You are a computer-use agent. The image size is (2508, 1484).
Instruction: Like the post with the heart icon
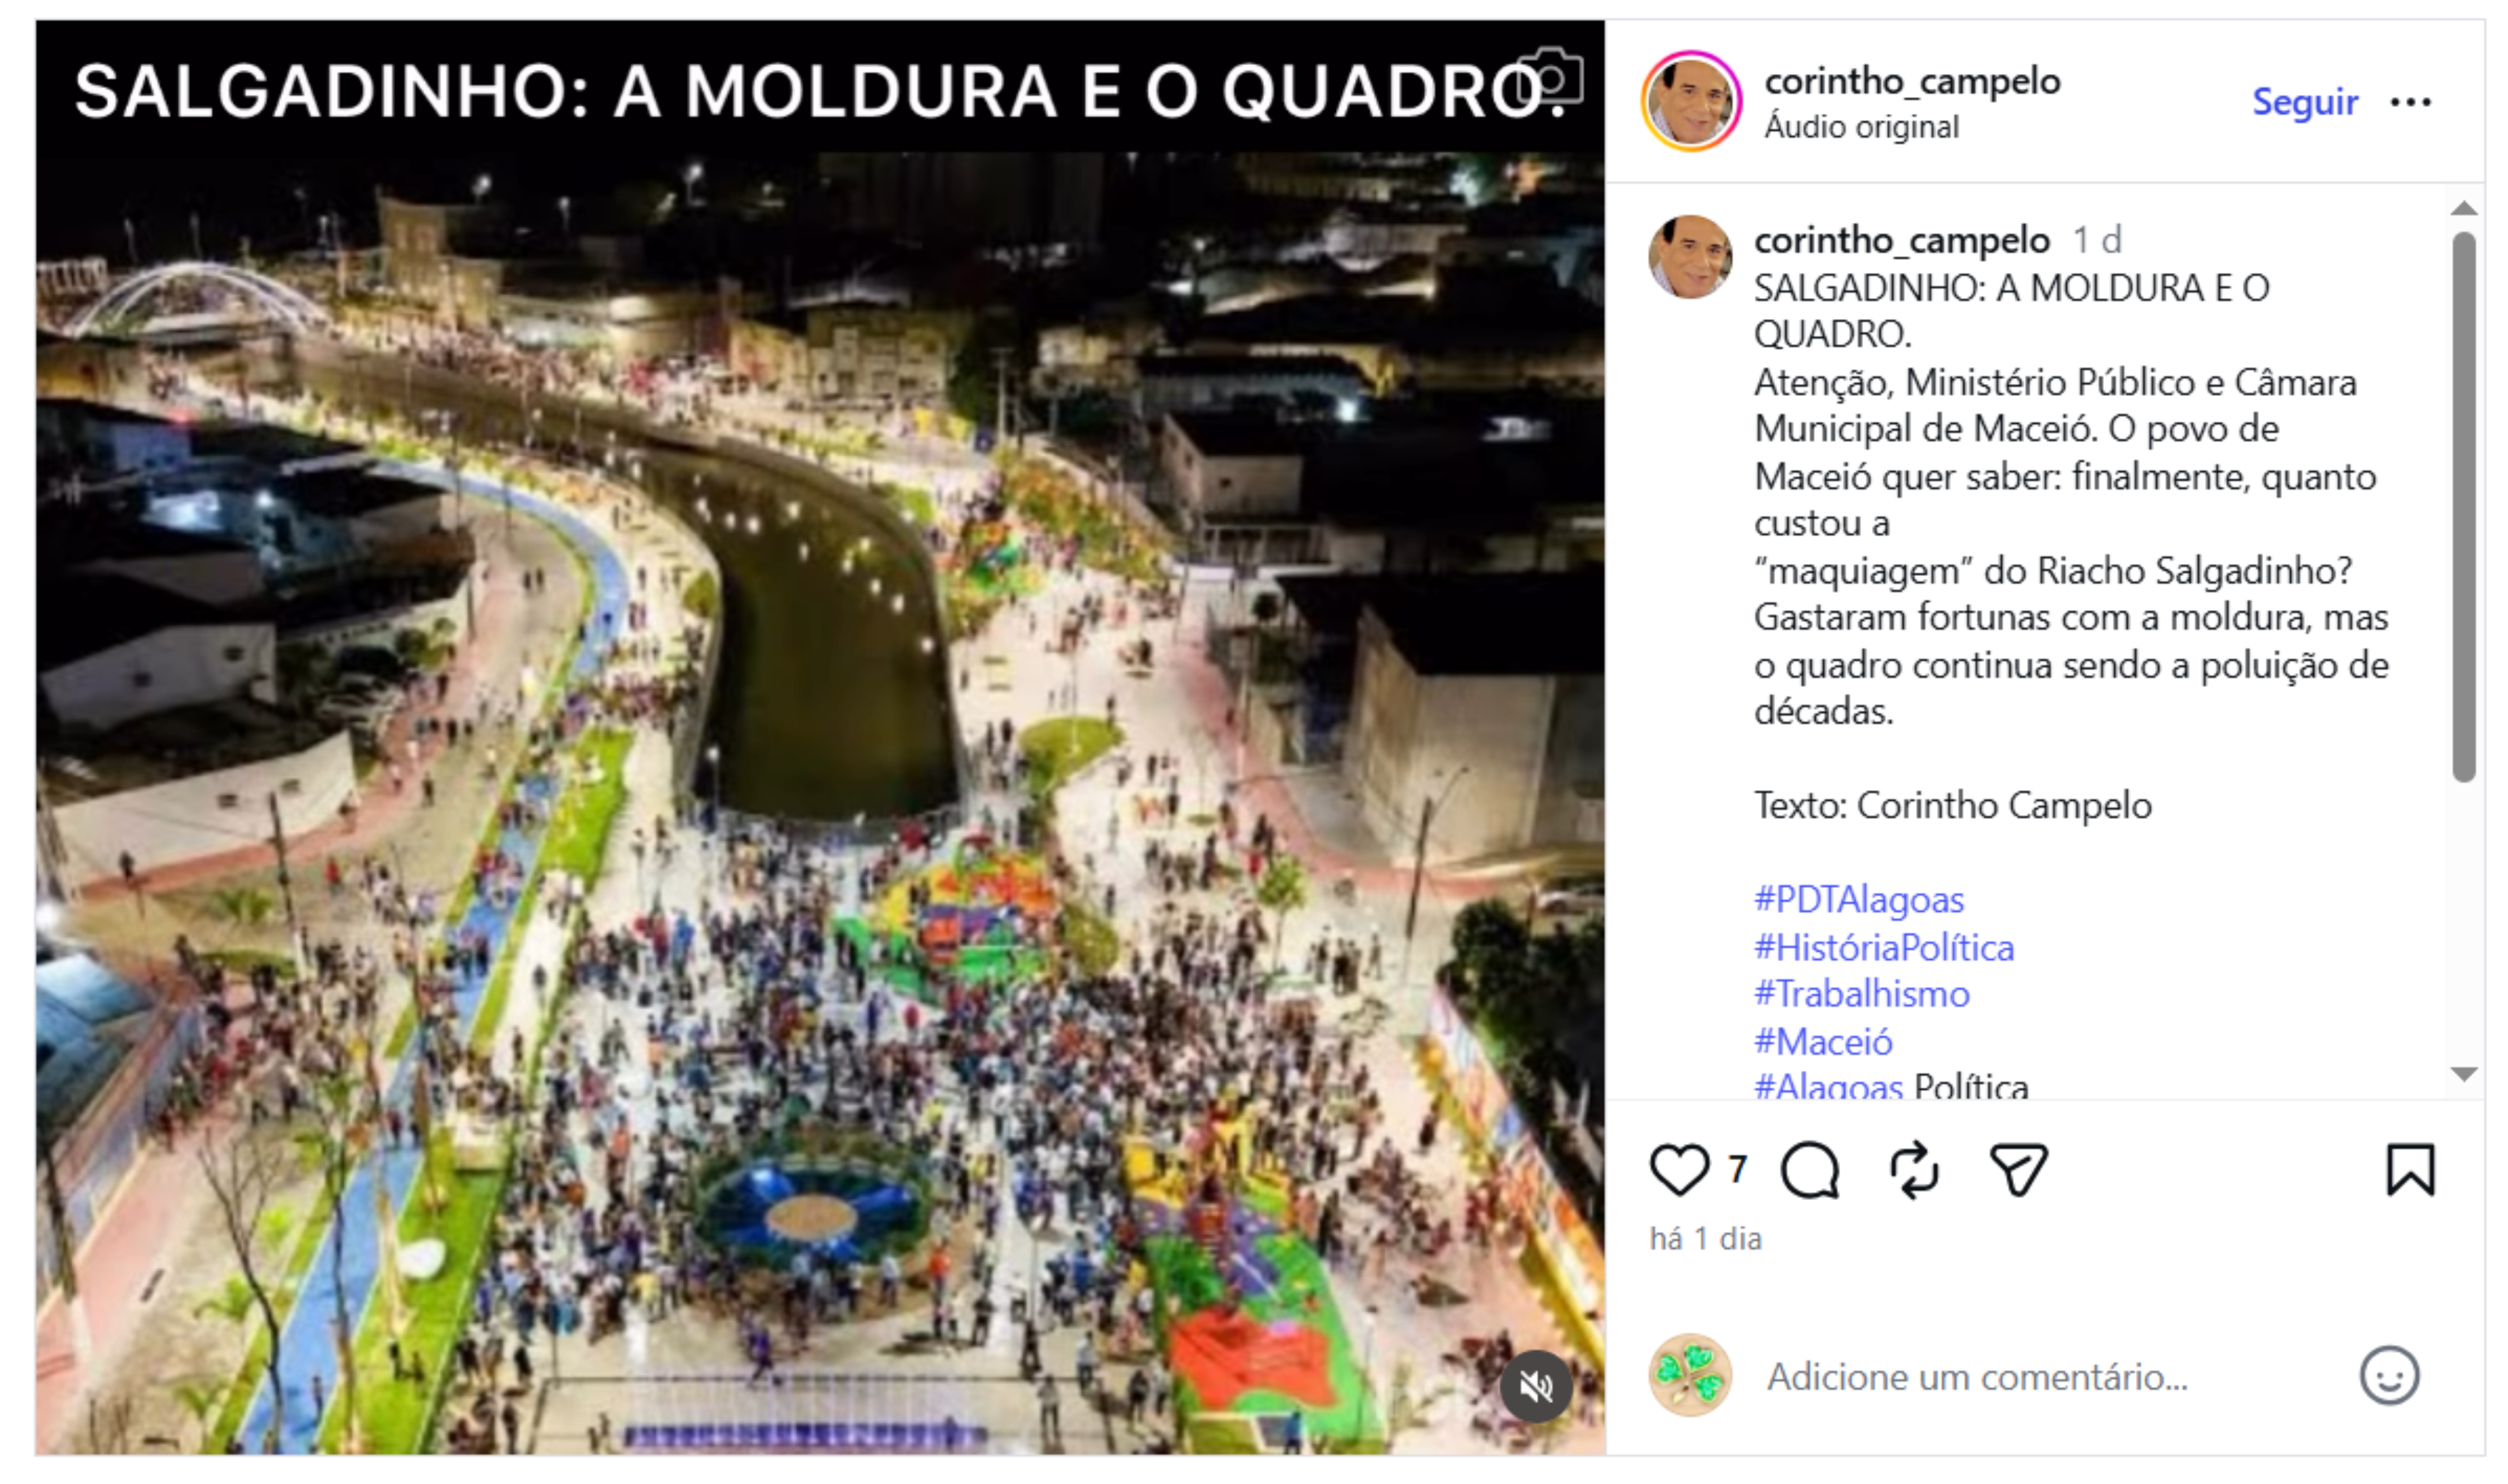point(1678,1170)
